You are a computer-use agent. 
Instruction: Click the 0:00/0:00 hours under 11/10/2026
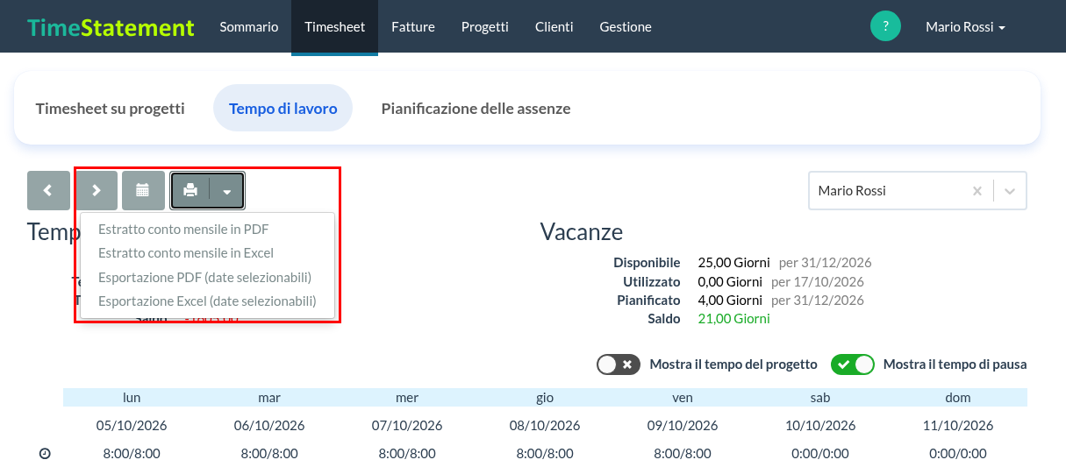click(x=958, y=454)
